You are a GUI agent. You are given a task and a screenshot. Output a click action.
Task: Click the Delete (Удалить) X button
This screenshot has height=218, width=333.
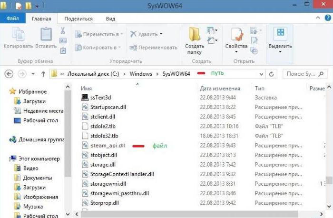pos(144,34)
